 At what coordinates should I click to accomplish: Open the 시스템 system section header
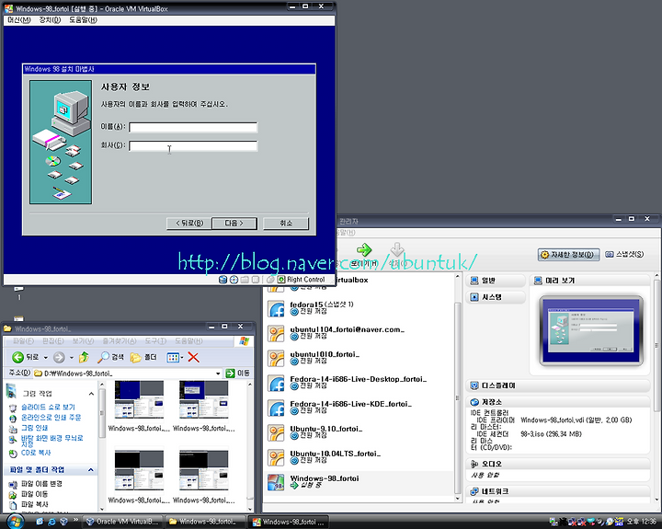[496, 297]
